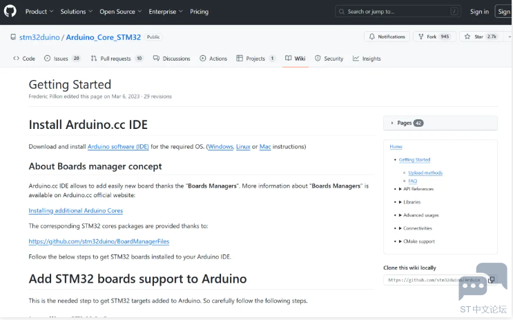This screenshot has height=320, width=513.
Task: Expand API References section
Action: (416, 189)
